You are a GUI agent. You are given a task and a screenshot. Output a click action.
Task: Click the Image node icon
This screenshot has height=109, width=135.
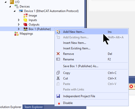(25, 16)
